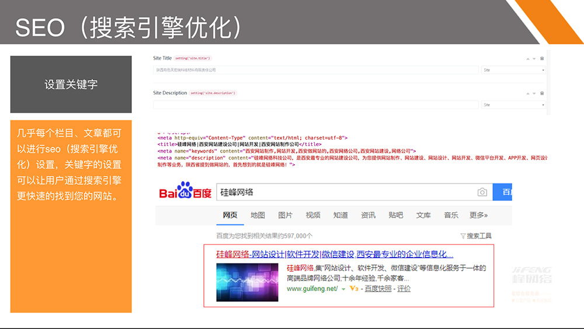Click the setting('site.title') code tag
The width and height of the screenshot is (584, 329).
click(x=193, y=58)
